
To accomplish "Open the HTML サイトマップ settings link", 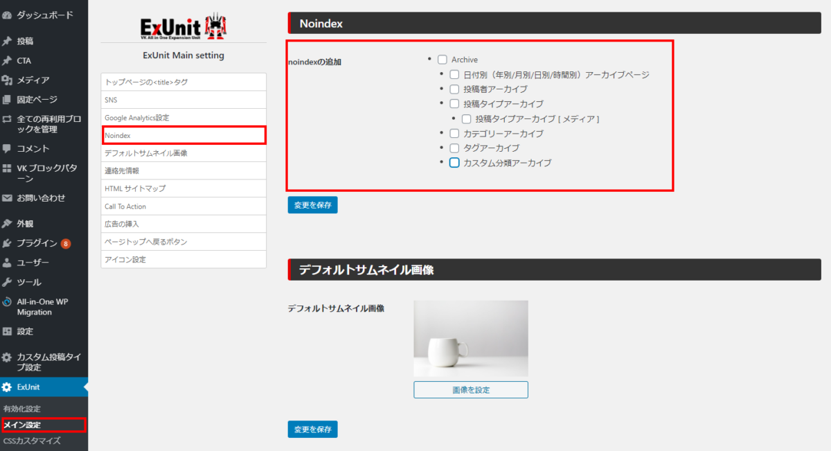I will point(135,188).
